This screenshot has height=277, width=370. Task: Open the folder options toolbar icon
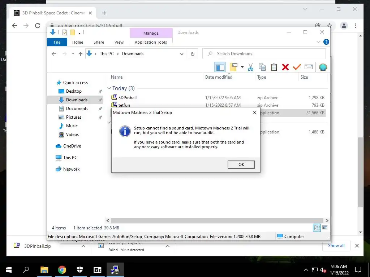[233, 67]
